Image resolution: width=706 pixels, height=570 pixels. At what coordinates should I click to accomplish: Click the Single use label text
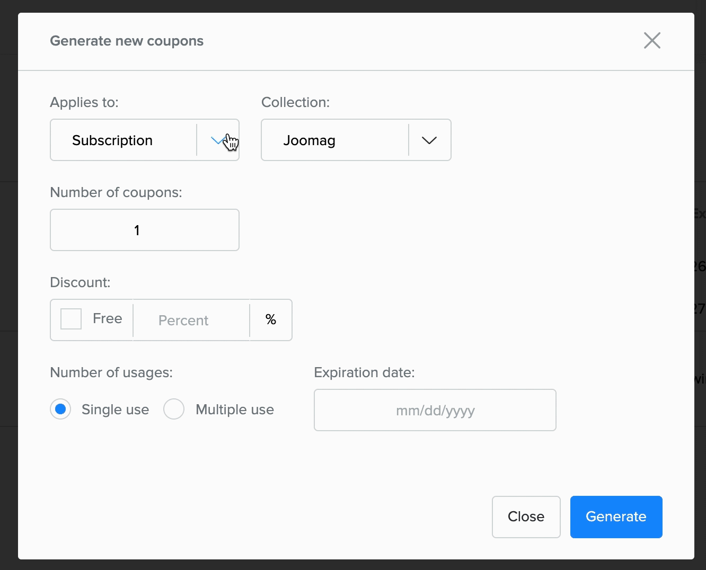[x=115, y=409]
